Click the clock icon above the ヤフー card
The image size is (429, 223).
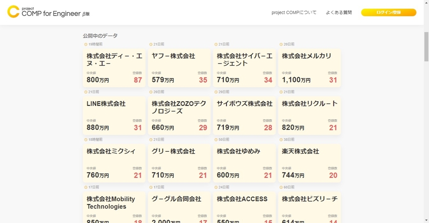tap(151, 44)
